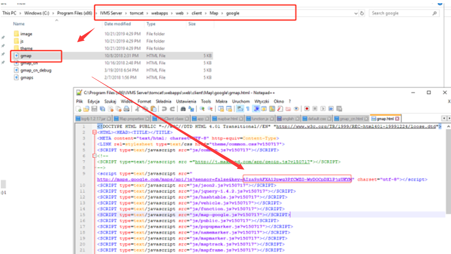Click the Playback macro icon

coord(323,109)
